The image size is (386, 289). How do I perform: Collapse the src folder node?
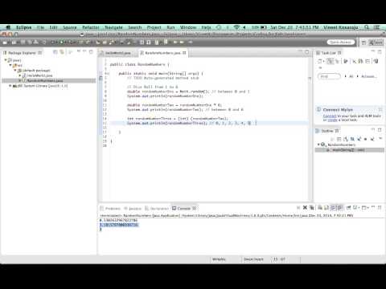click(x=10, y=65)
